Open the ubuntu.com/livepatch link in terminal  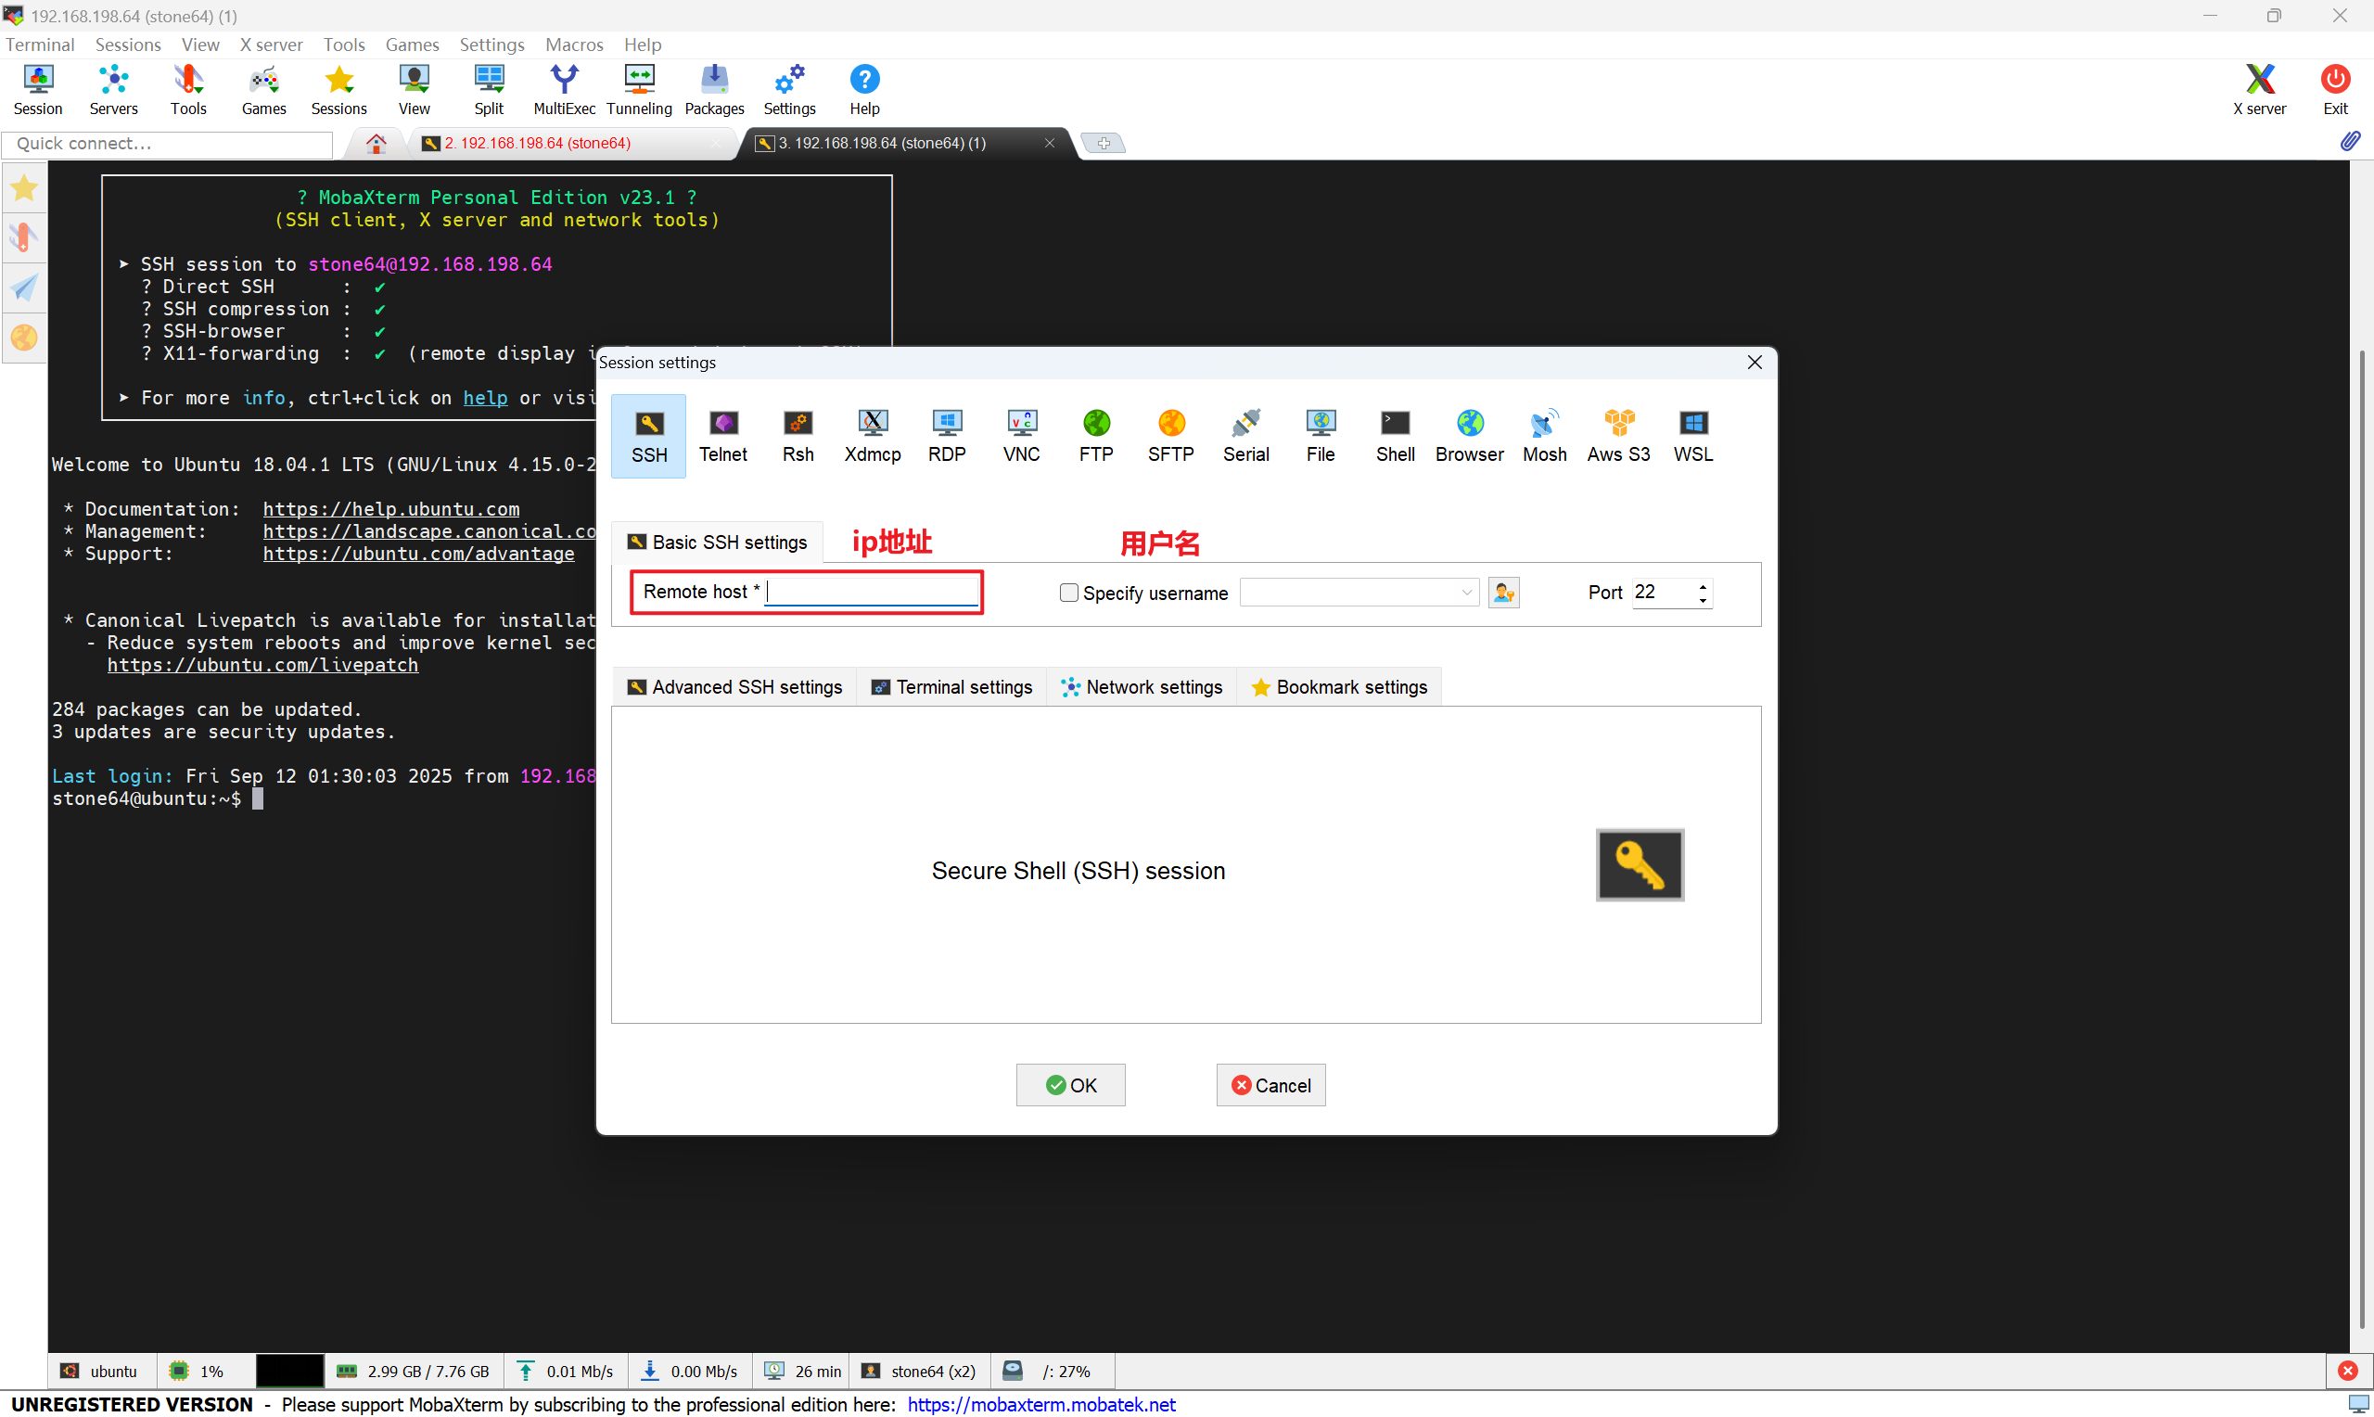coord(262,665)
